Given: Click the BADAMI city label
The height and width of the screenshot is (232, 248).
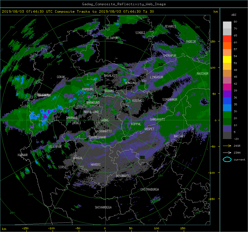Looking at the screenshot, I should coord(109,91).
